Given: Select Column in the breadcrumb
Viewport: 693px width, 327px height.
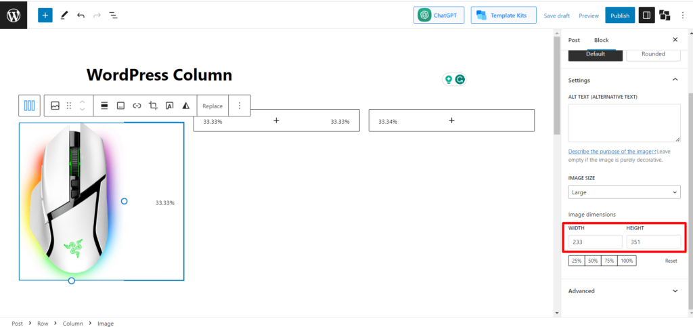Looking at the screenshot, I should [73, 324].
